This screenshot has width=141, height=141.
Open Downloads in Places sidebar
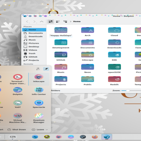tap(34, 36)
